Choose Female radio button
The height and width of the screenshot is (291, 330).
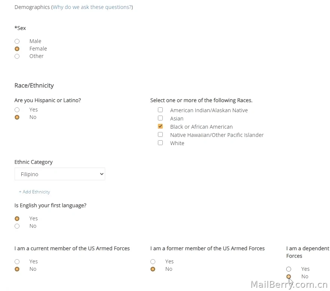click(17, 49)
